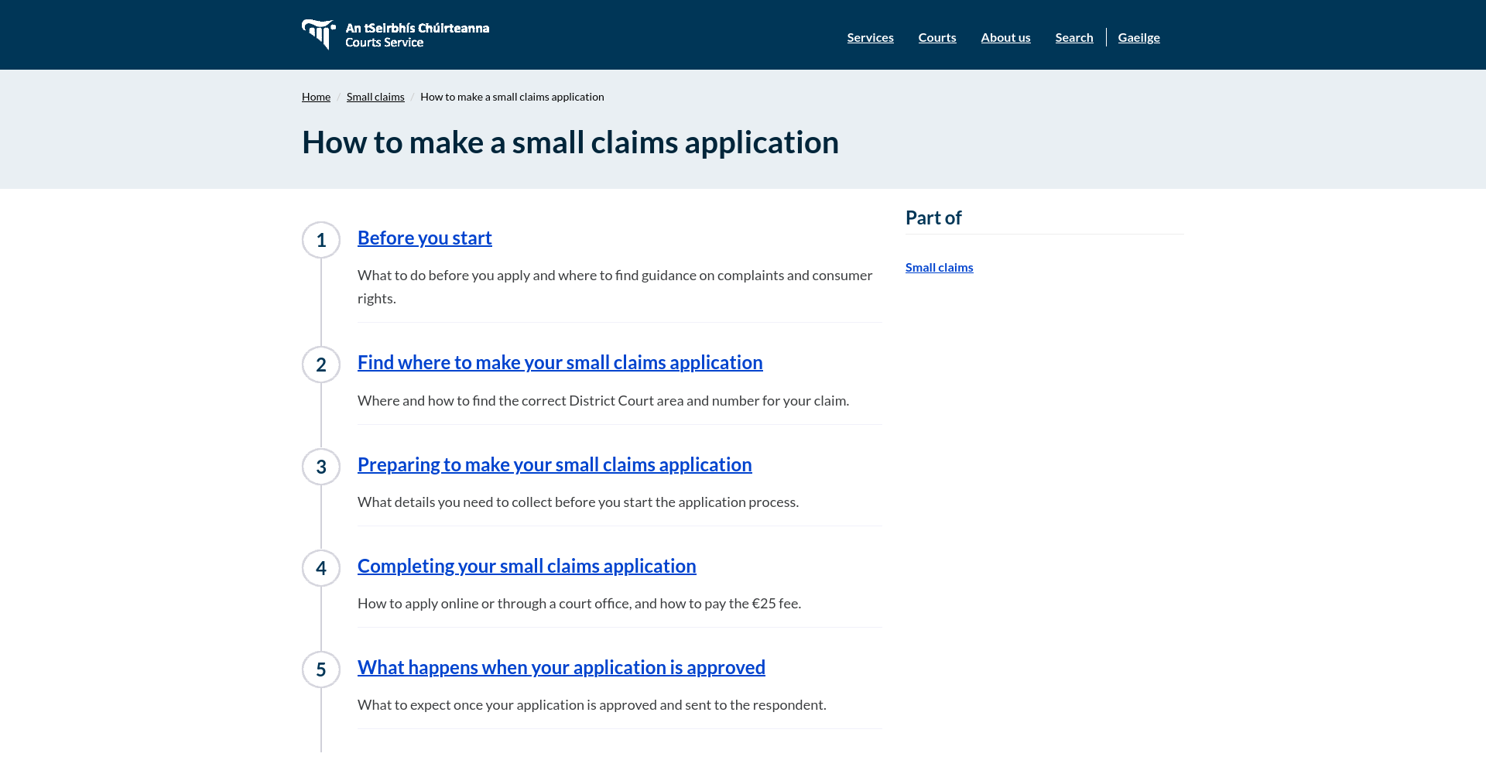Click step number 3 circle
Viewport: 1486px width, 774px height.
[x=321, y=467]
